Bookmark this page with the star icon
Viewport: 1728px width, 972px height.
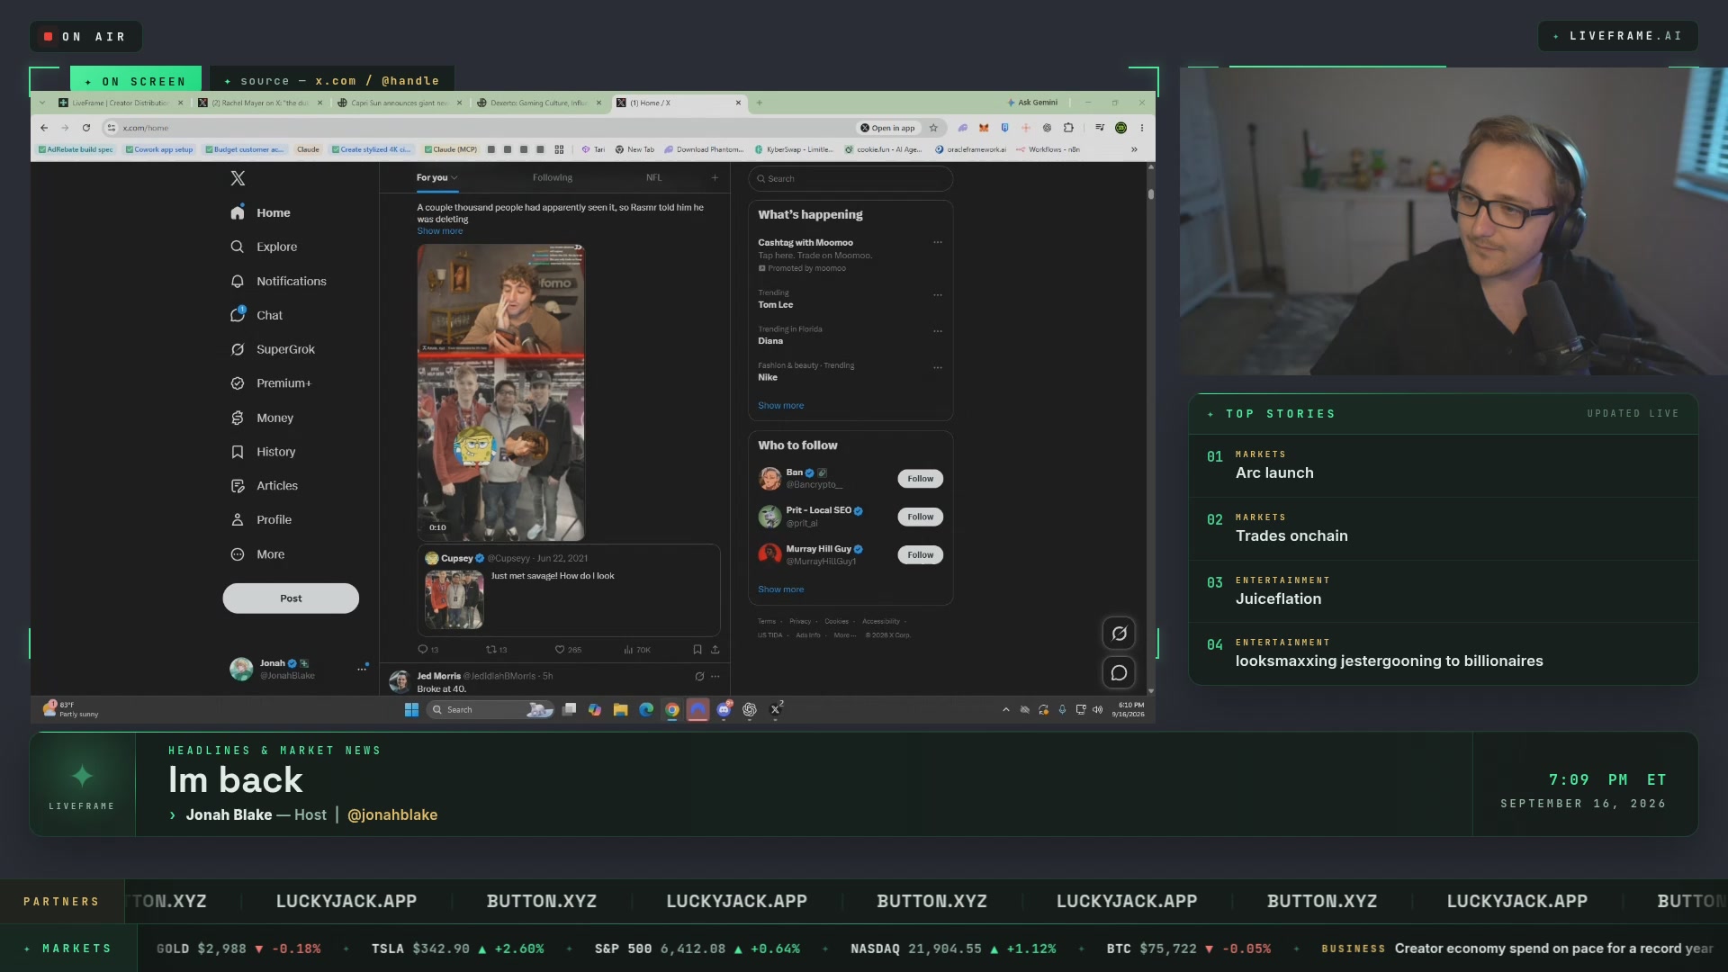pos(933,128)
